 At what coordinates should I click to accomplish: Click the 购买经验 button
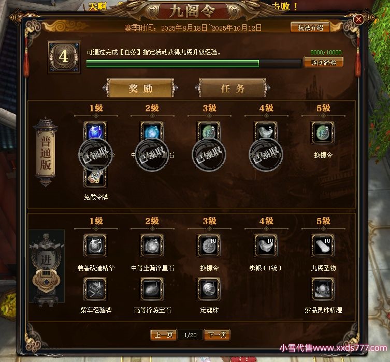pyautogui.click(x=324, y=62)
